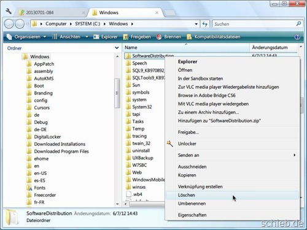Click the Unlocker wand icon
This screenshot has height=230, width=307.
click(170, 144)
